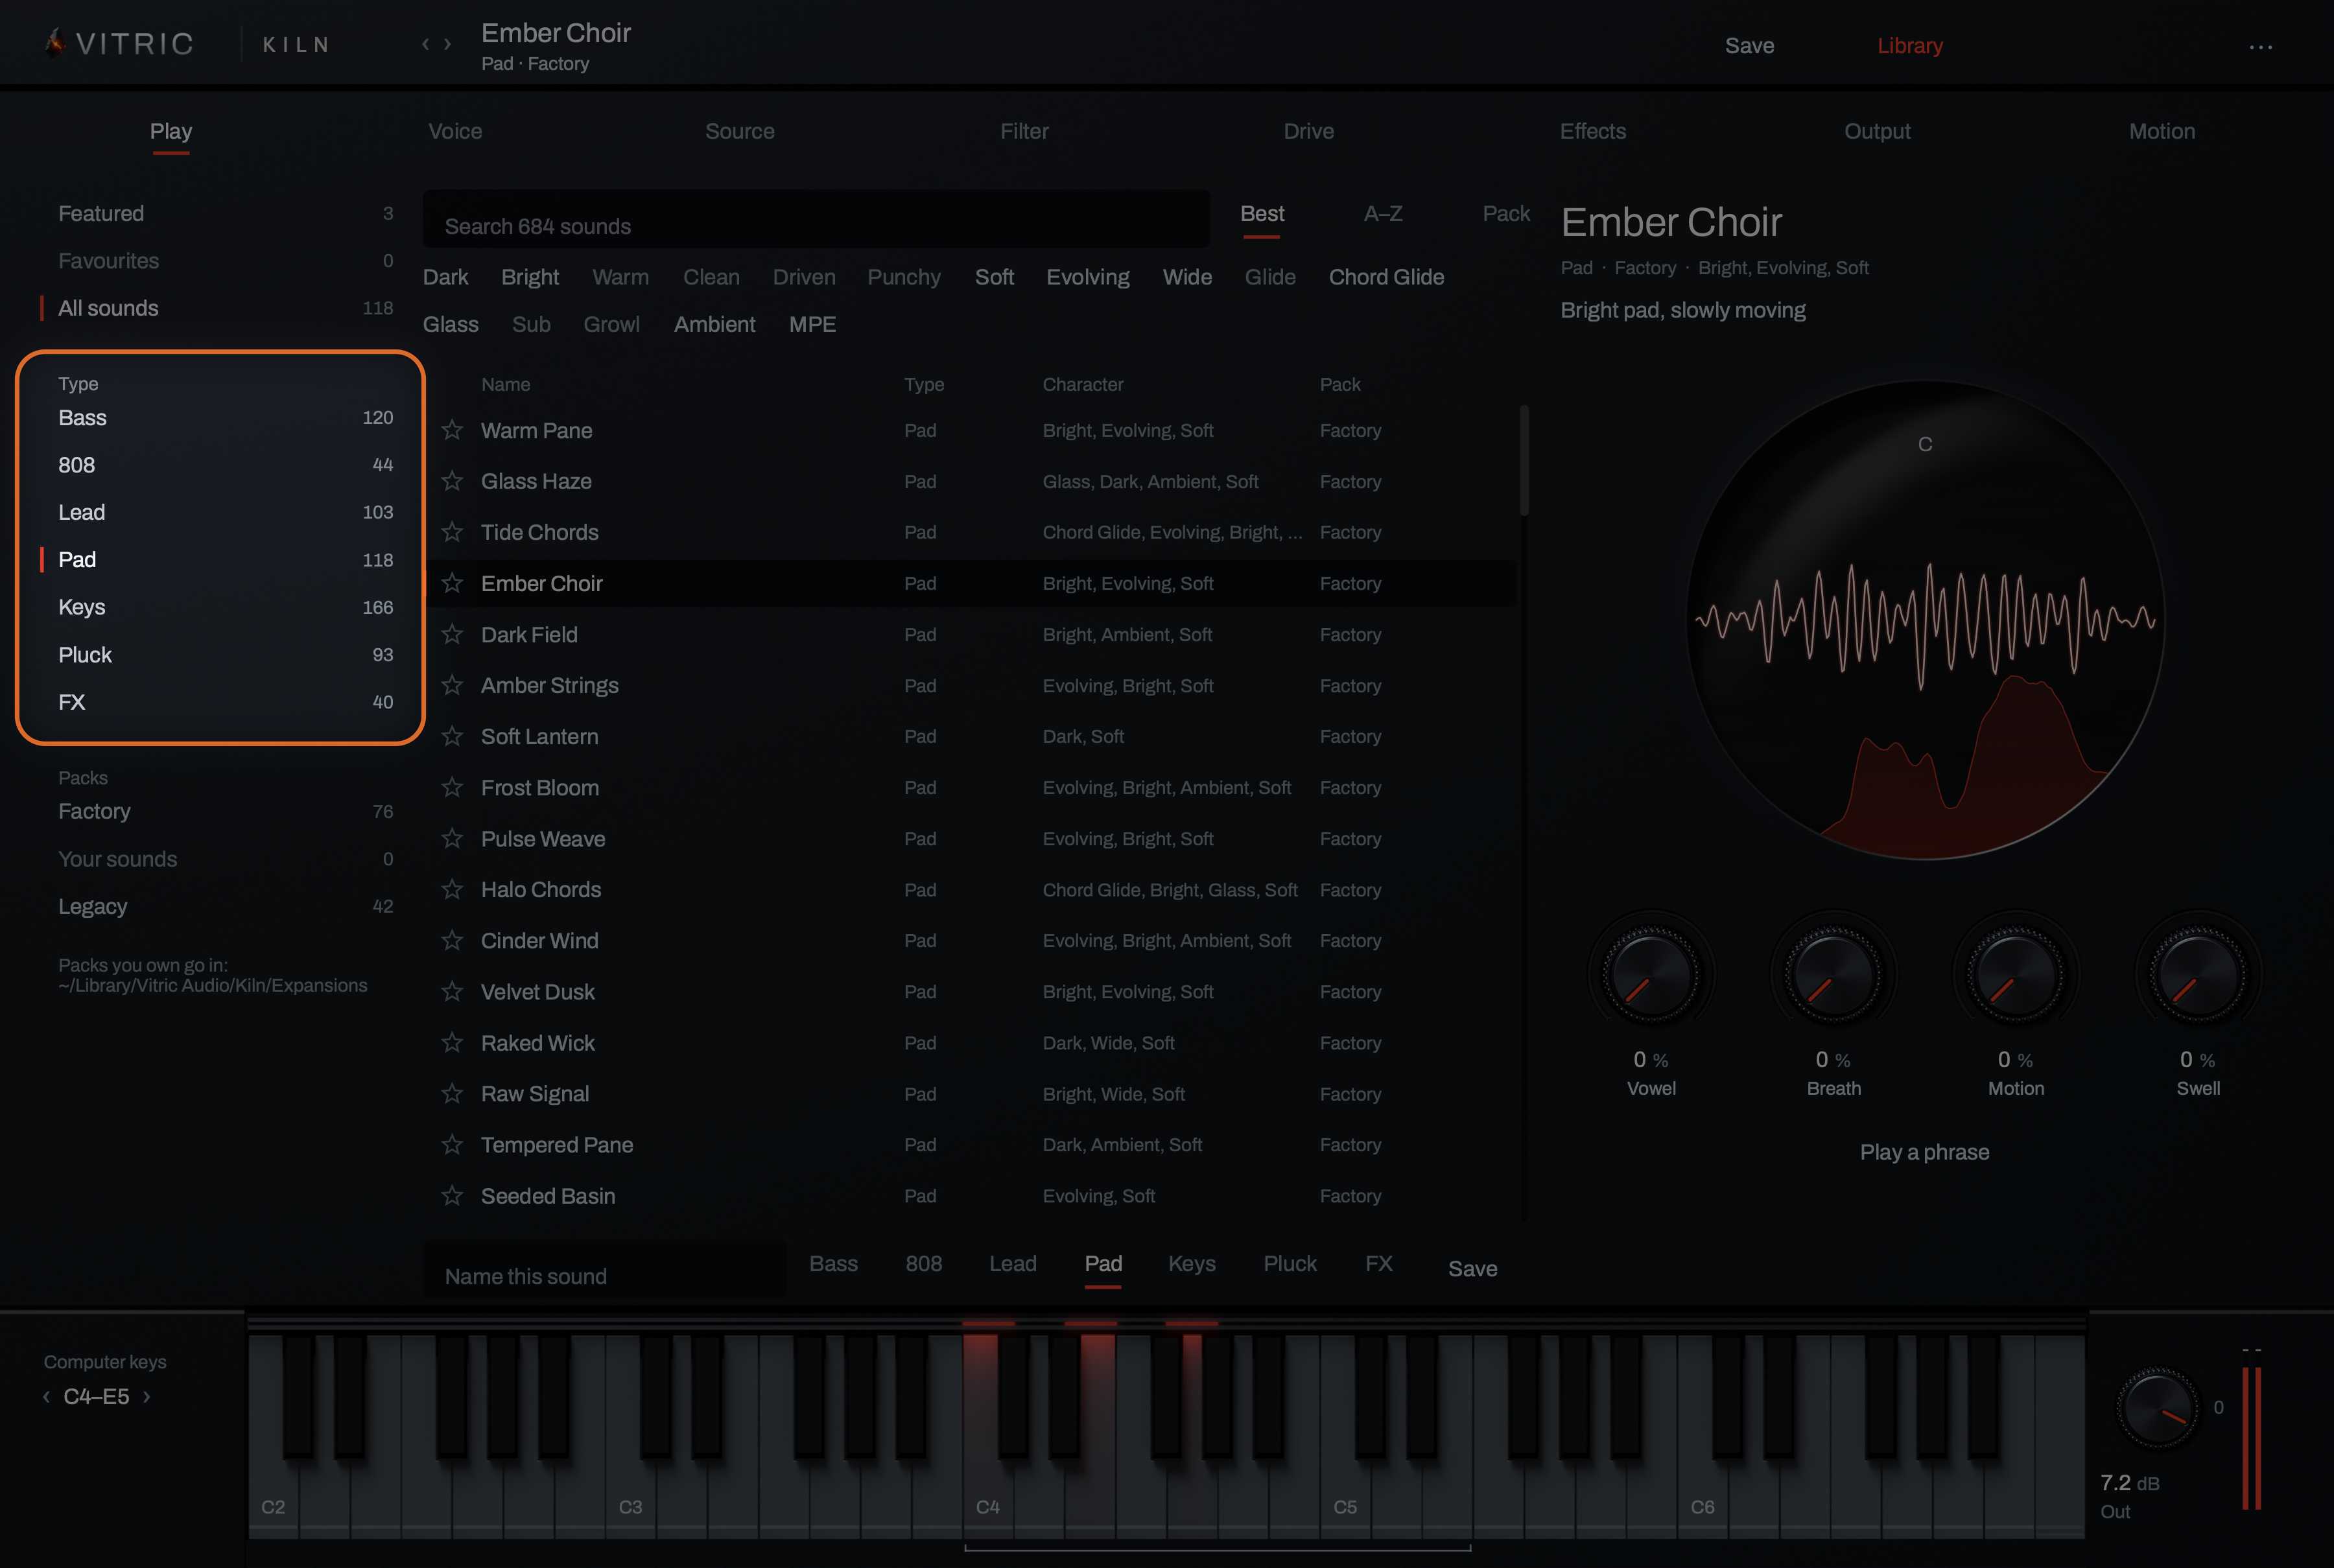
Task: Mark Amber Strings as favourite
Action: coord(452,685)
